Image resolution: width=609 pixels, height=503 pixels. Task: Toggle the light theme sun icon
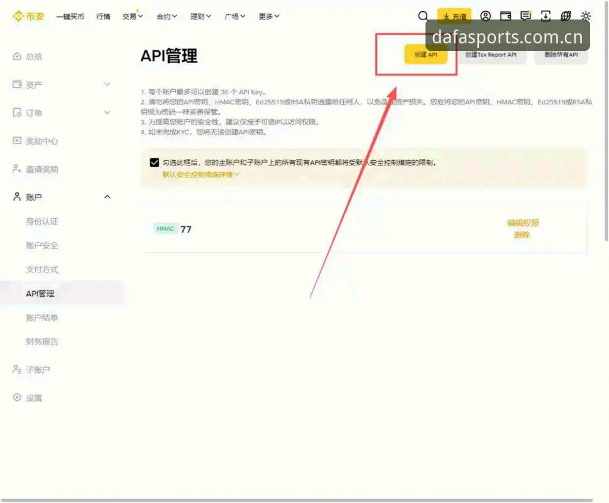586,16
